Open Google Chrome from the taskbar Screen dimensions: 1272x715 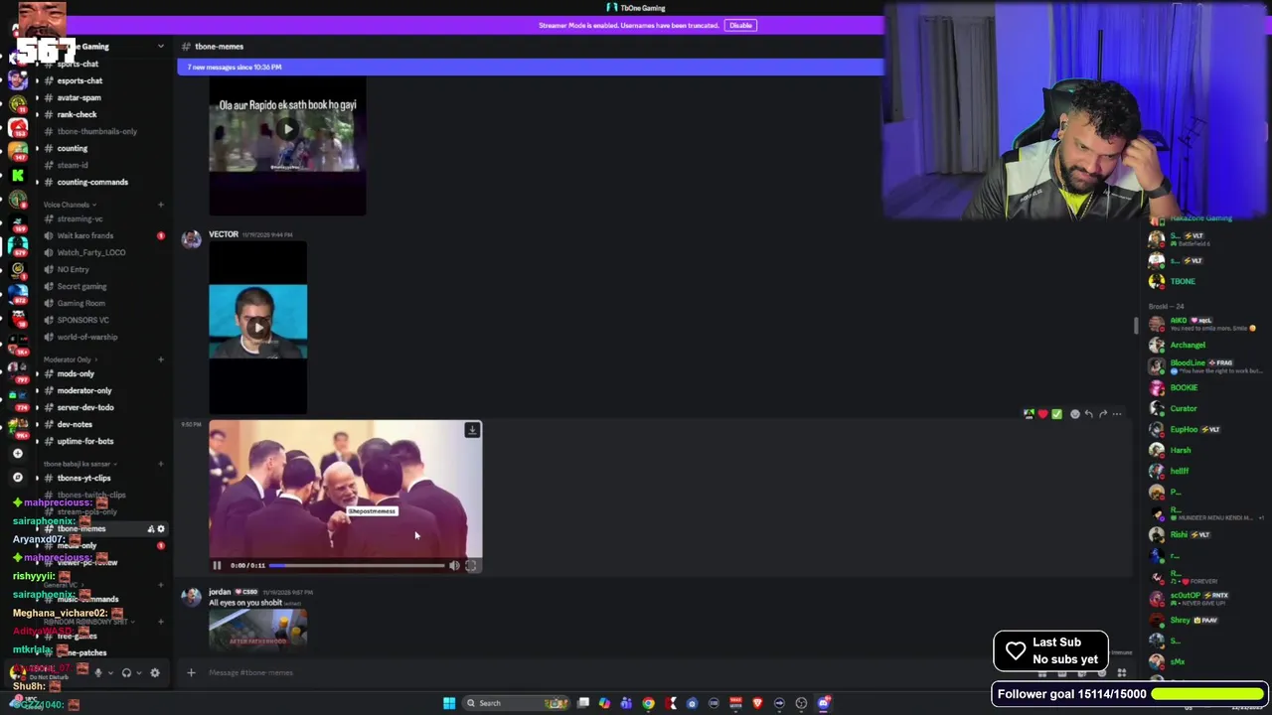tap(649, 703)
